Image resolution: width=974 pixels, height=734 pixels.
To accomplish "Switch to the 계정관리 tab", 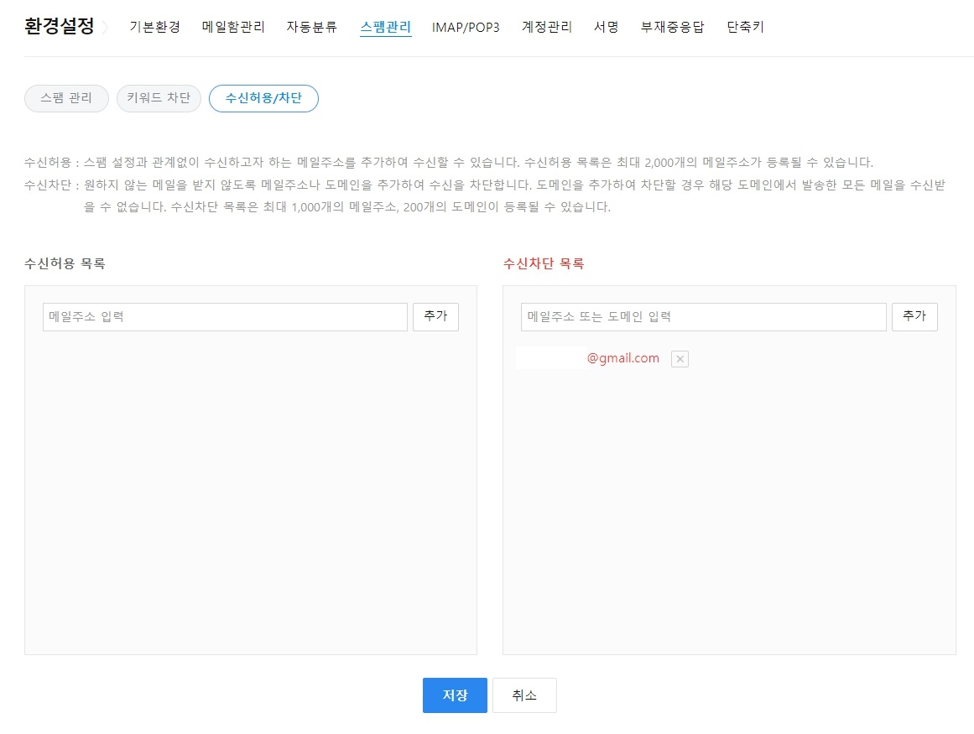I will point(546,26).
